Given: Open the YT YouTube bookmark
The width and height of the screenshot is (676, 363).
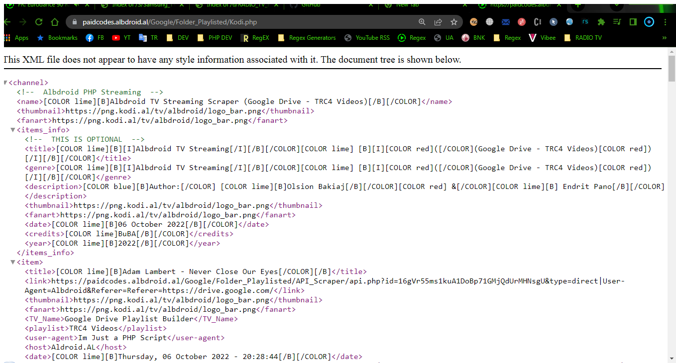Looking at the screenshot, I should coord(121,38).
